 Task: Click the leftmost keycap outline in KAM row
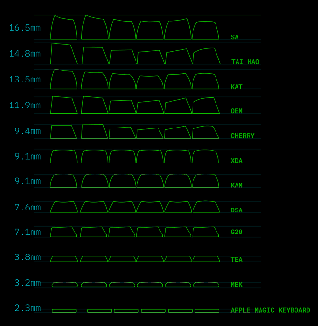tap(63, 181)
